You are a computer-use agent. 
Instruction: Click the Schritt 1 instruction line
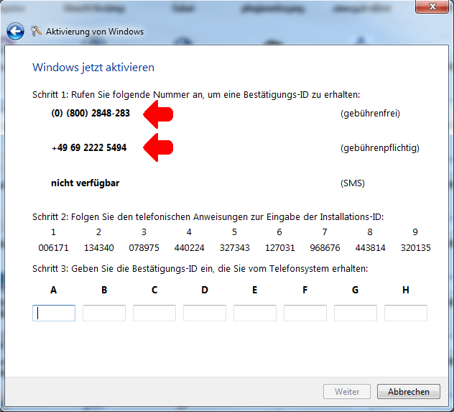pyautogui.click(x=196, y=95)
